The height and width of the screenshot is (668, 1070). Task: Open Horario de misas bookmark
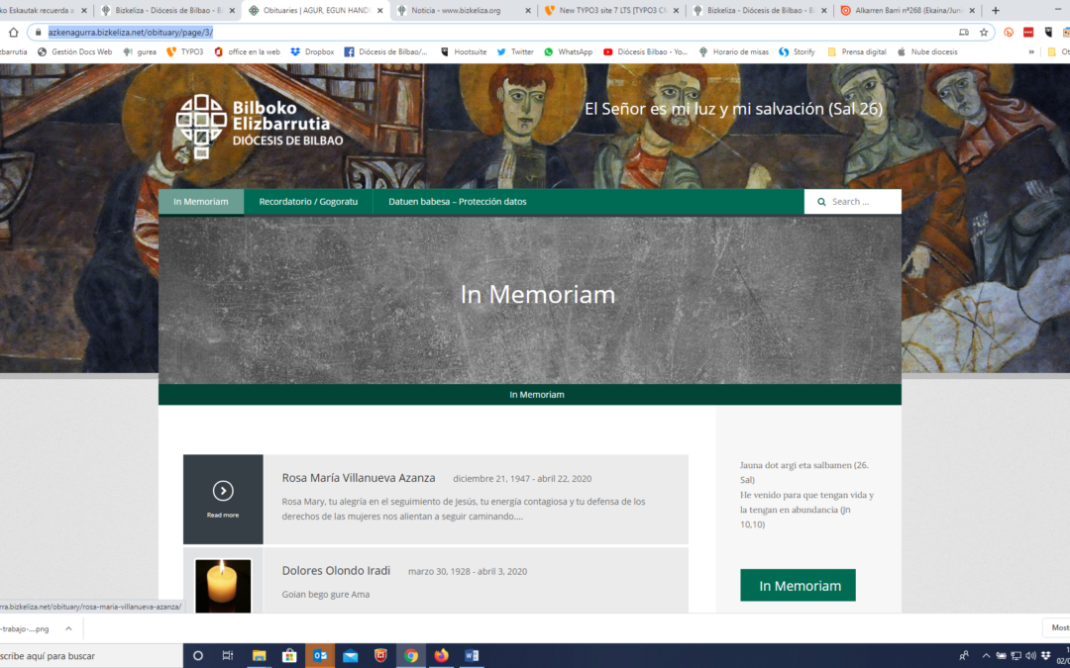click(733, 51)
